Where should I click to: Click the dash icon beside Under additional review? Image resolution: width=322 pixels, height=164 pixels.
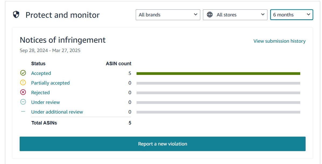(x=23, y=111)
